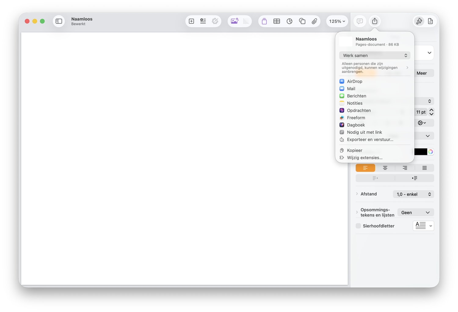Click the black text color swatch
458x312 pixels.
(420, 152)
